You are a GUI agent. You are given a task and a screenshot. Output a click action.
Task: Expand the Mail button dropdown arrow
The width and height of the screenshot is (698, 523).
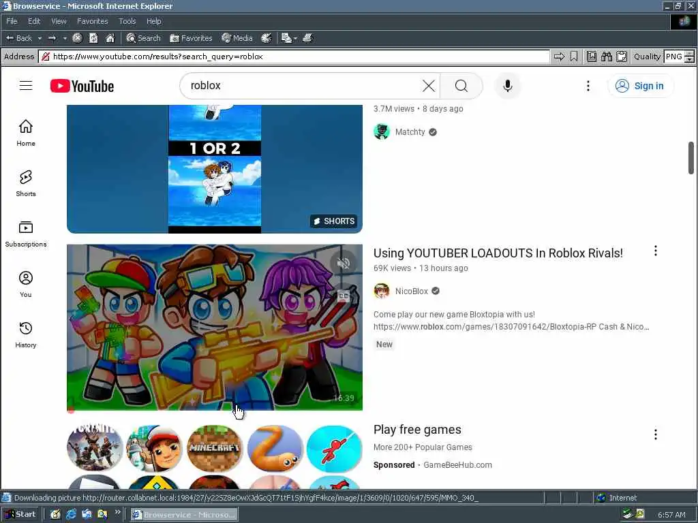pyautogui.click(x=295, y=38)
